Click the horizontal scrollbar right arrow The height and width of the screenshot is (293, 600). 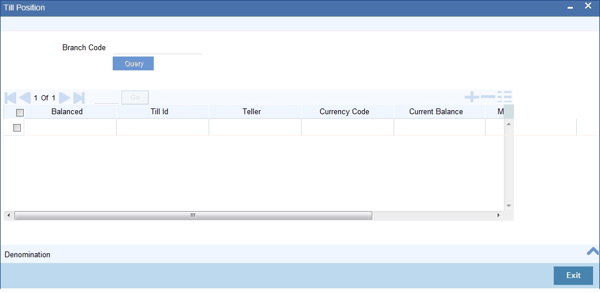[x=498, y=216]
